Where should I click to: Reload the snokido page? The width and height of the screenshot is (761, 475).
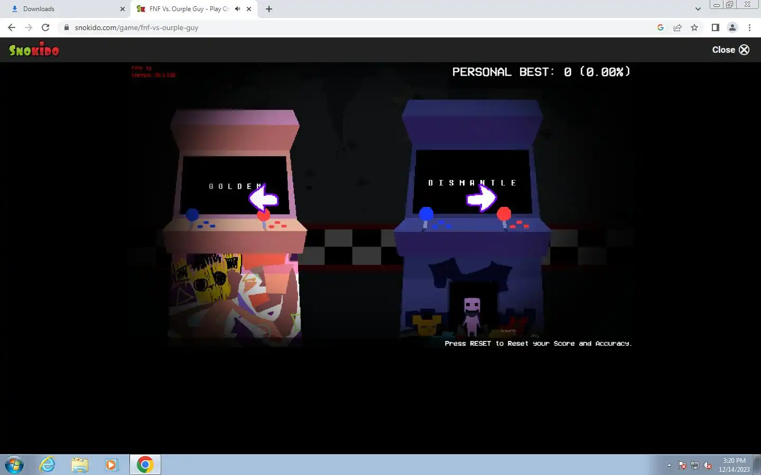(45, 27)
